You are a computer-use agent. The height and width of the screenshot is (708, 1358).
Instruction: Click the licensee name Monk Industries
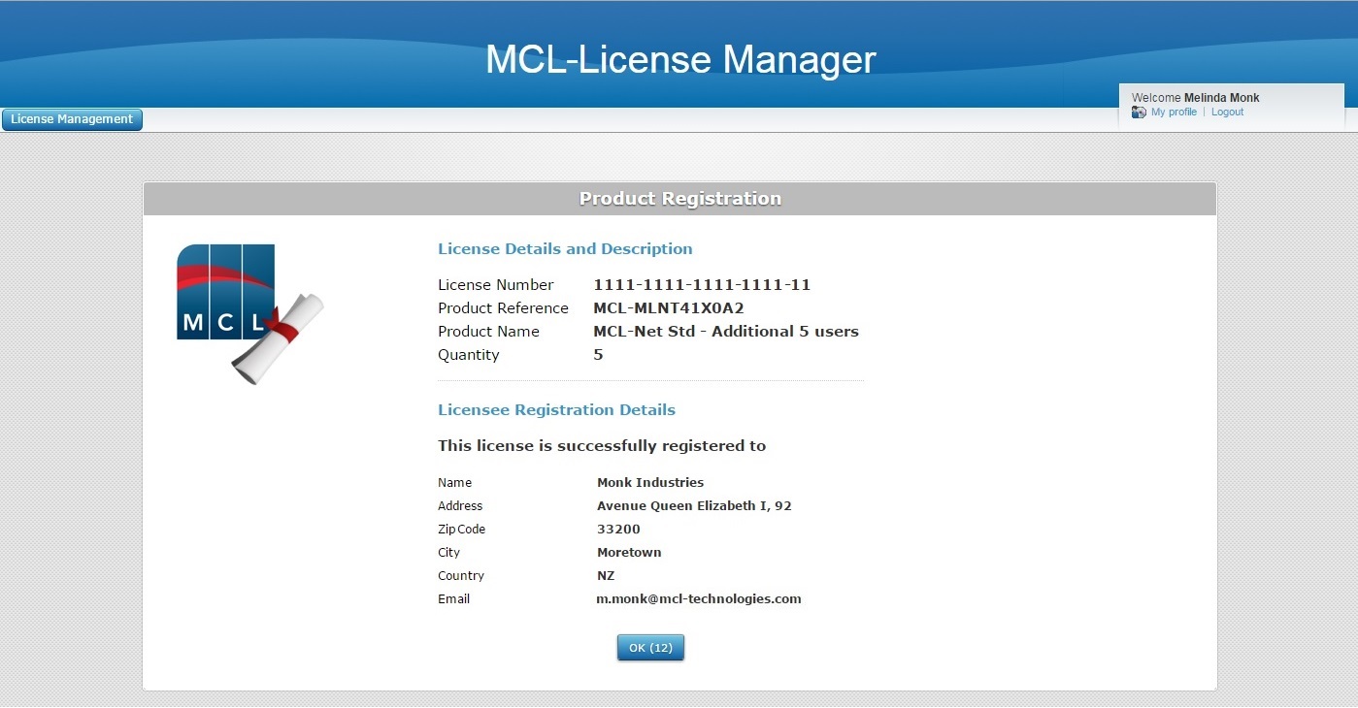tap(650, 483)
